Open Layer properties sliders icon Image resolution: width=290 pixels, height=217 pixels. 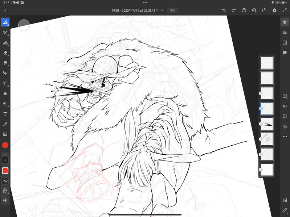coord(285,33)
